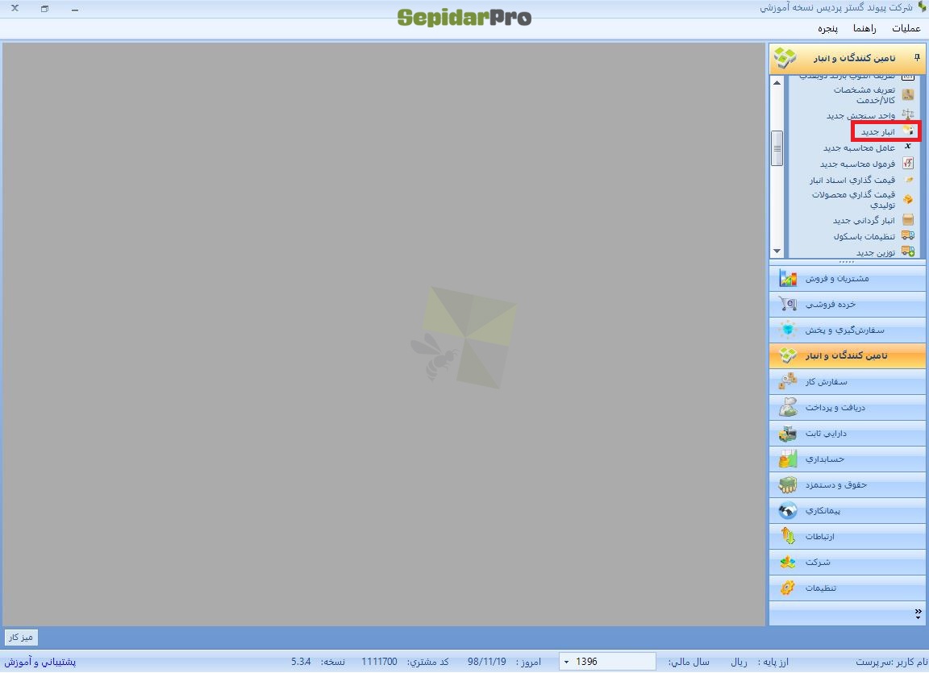
Task: Click version number 5.3.4
Action: click(301, 662)
